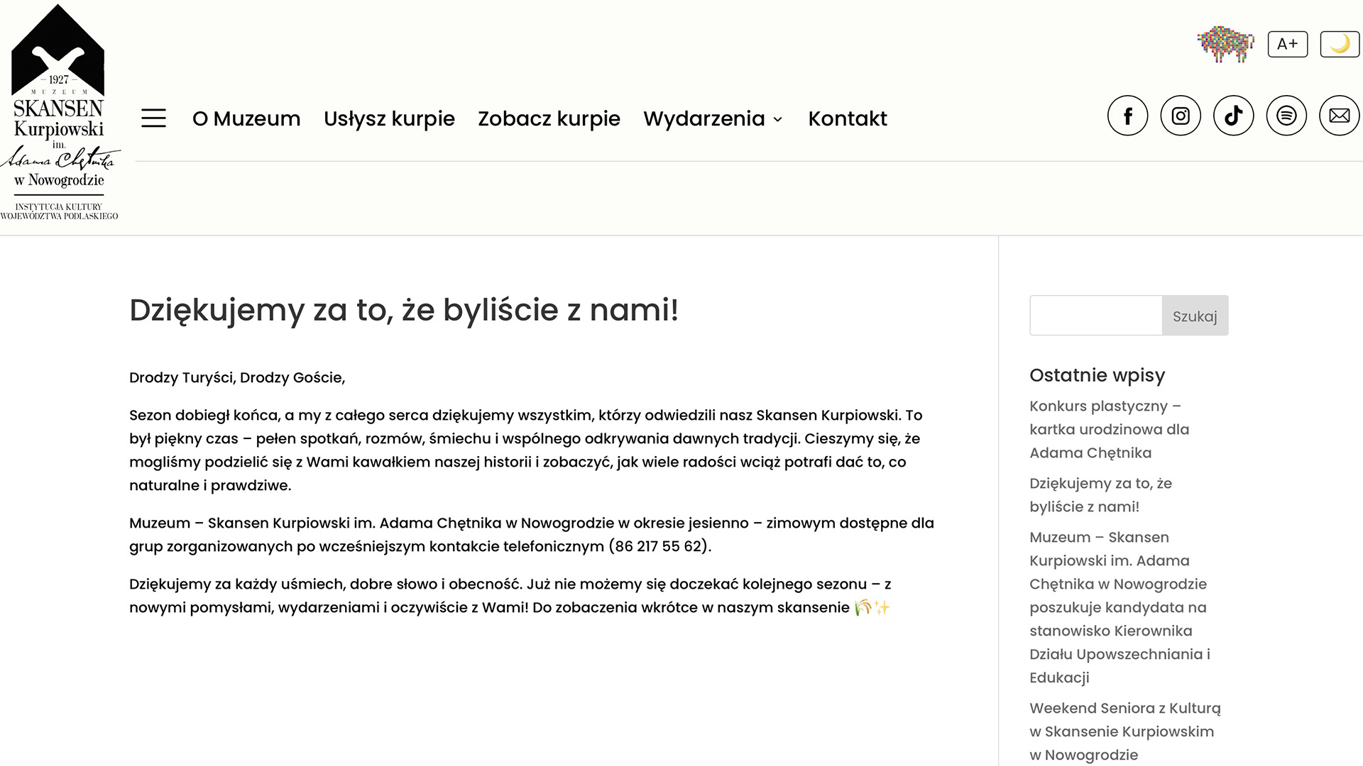Open the museum's Instagram profile

point(1181,116)
